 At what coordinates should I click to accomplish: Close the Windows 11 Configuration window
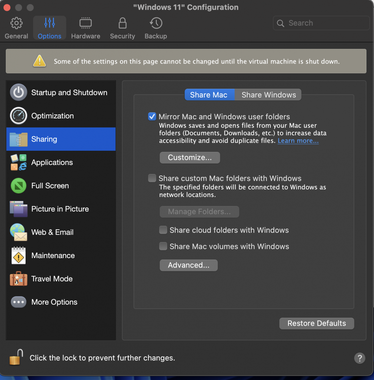click(7, 7)
